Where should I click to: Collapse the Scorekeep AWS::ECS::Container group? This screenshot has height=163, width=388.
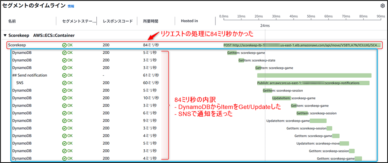coord(5,35)
